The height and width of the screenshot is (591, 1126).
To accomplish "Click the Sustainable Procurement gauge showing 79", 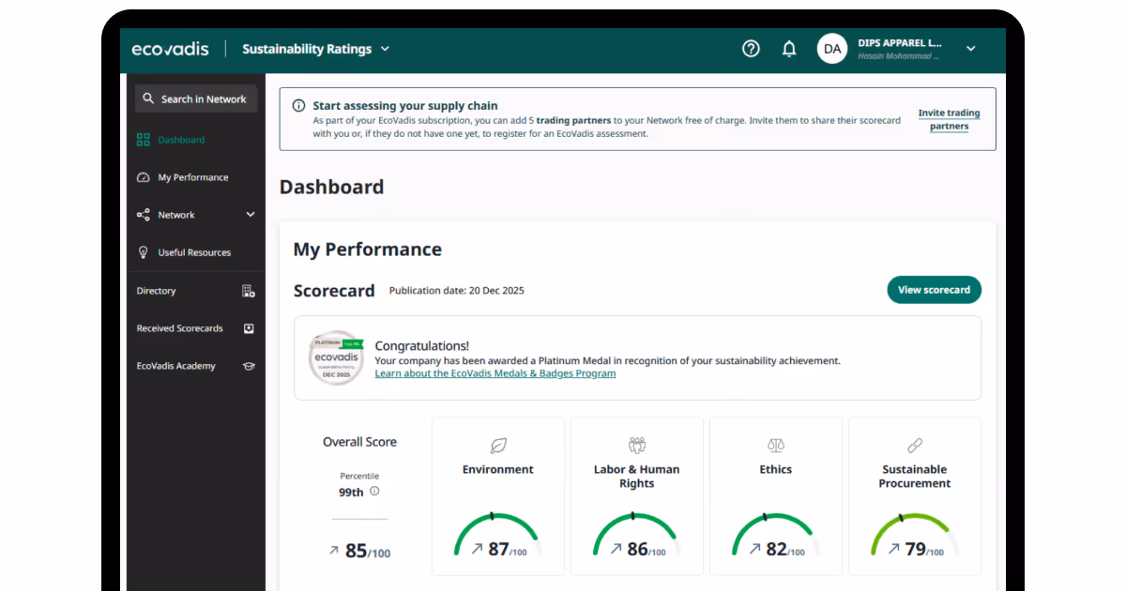I will point(914,536).
